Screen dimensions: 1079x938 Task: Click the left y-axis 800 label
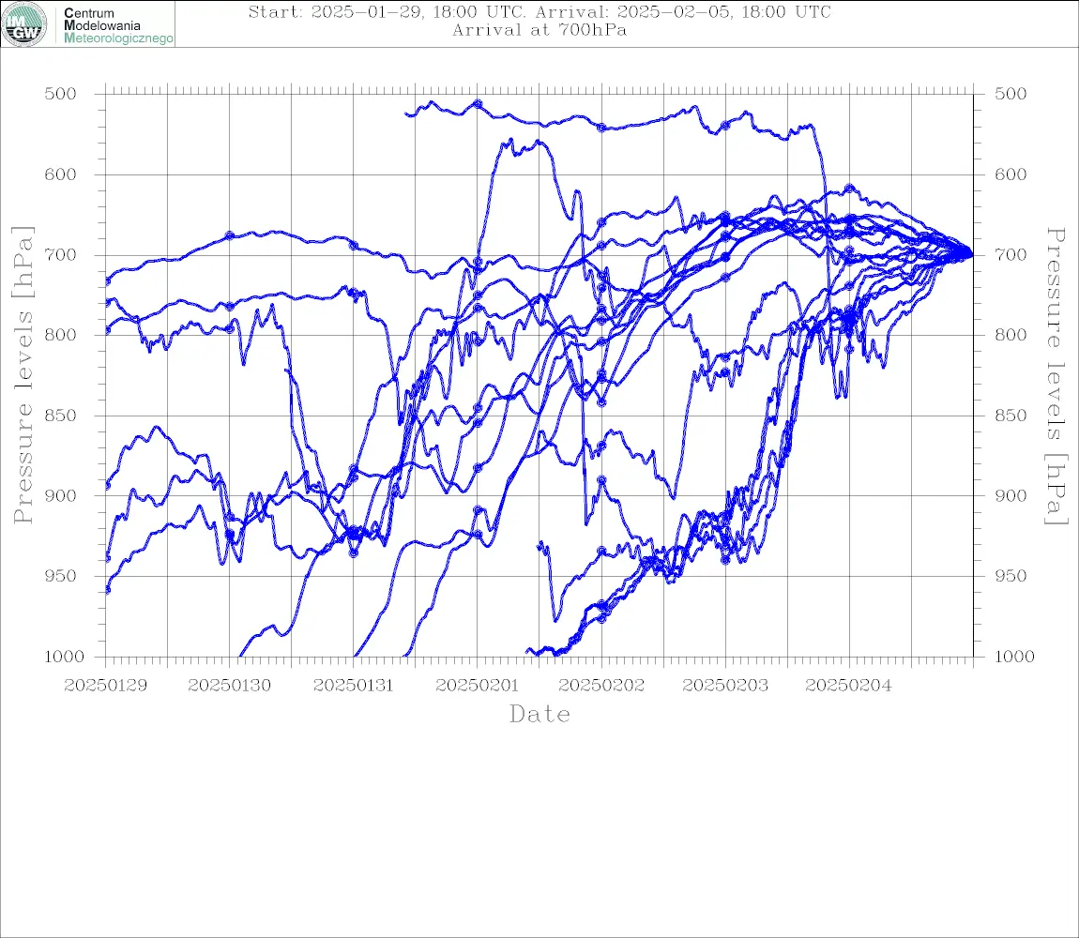point(61,335)
